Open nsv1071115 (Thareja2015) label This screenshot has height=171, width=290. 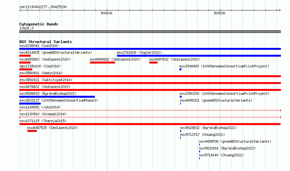[x=43, y=121]
